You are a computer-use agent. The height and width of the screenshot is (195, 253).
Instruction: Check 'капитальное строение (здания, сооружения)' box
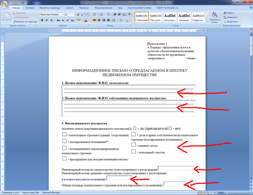[65, 134]
